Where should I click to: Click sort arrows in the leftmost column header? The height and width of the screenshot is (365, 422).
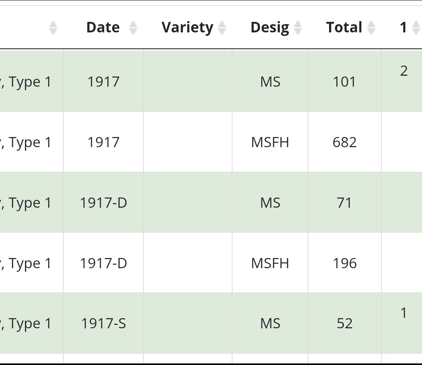[x=53, y=28]
